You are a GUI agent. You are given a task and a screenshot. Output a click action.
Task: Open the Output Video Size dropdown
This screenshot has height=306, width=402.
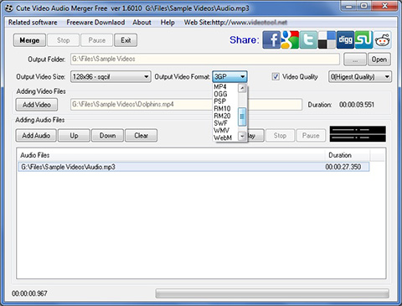111,76
